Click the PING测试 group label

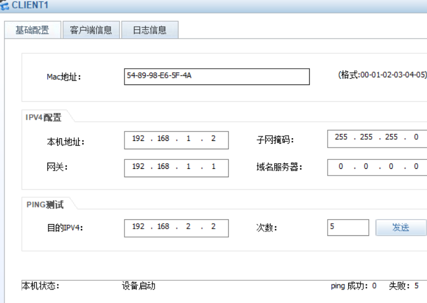coord(45,205)
